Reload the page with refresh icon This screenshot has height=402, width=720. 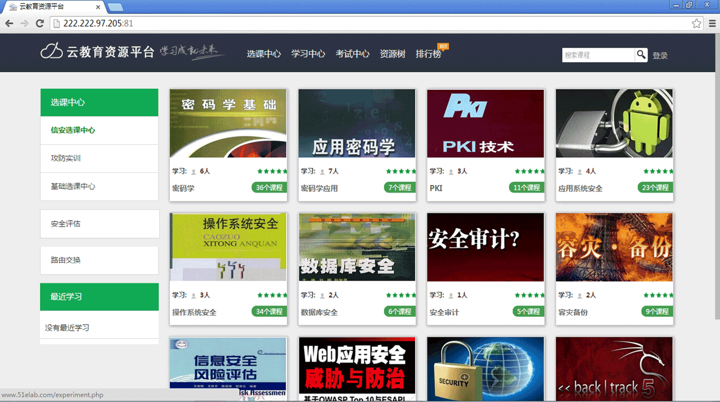(39, 24)
